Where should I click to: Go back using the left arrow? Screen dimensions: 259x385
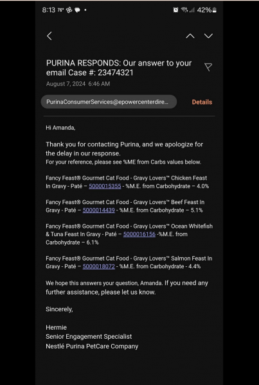point(49,36)
